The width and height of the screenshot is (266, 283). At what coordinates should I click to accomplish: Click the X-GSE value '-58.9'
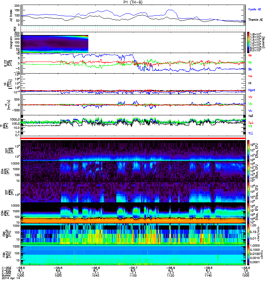245,268
